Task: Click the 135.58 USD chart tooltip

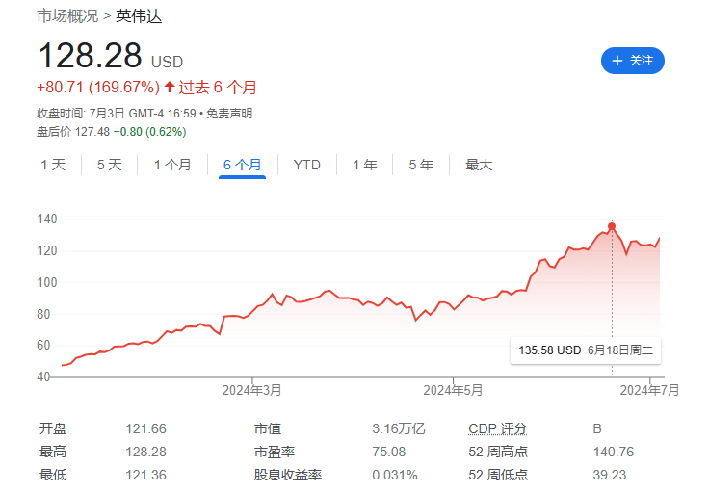Action: click(x=586, y=350)
